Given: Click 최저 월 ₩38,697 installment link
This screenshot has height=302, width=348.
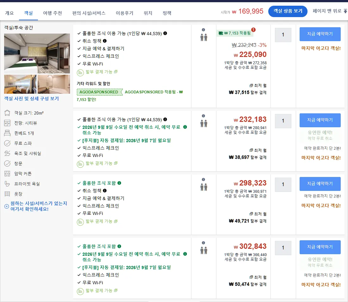Looking at the screenshot, I should 247,154.
